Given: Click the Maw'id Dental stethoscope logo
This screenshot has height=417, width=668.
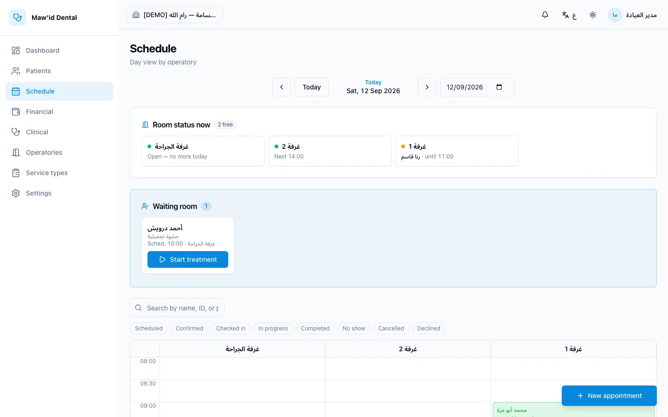Looking at the screenshot, I should [x=18, y=18].
